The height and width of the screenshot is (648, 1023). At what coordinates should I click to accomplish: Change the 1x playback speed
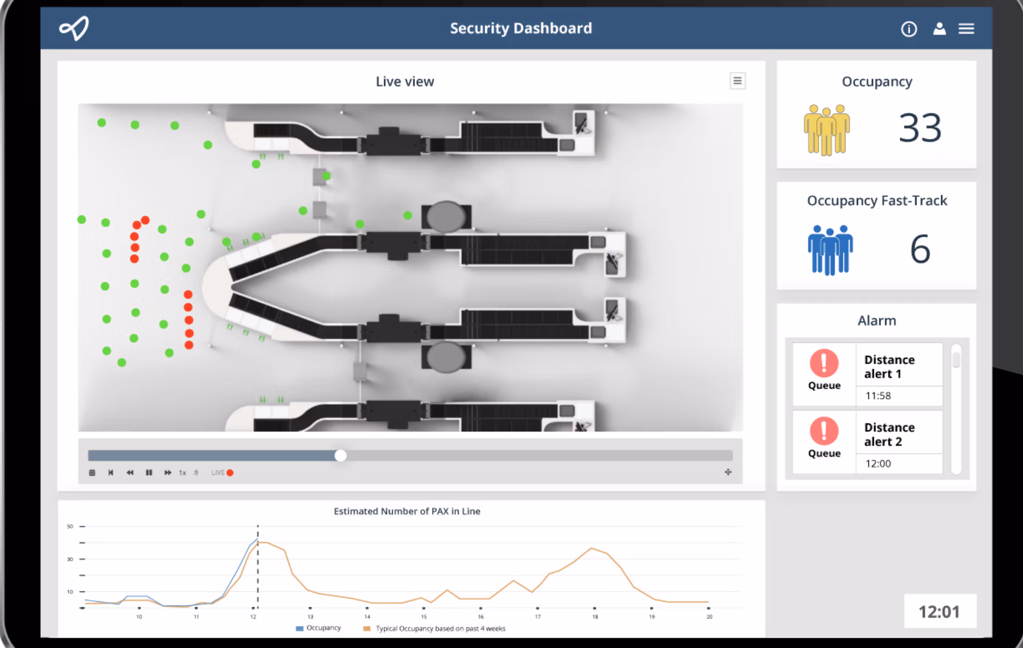pyautogui.click(x=183, y=473)
